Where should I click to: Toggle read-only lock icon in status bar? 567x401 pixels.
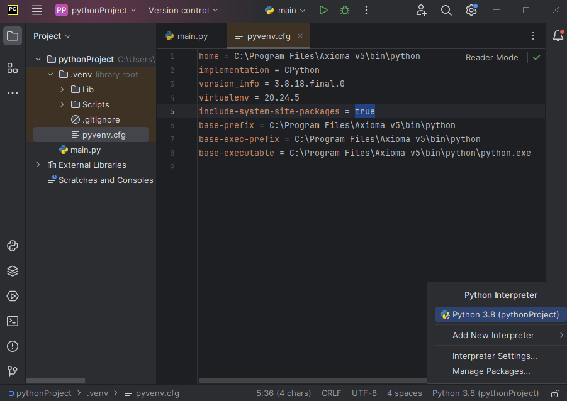click(x=555, y=393)
